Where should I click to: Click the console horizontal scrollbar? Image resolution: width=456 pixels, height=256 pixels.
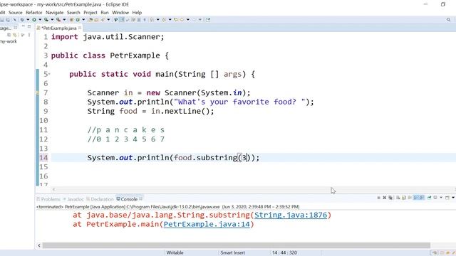(236, 245)
